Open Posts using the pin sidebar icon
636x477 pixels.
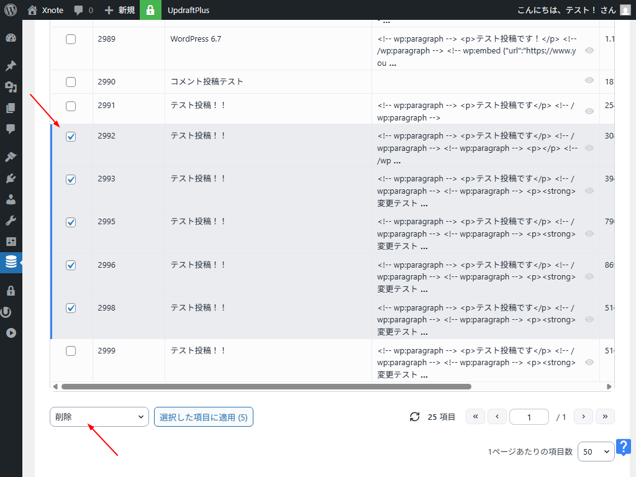(11, 65)
